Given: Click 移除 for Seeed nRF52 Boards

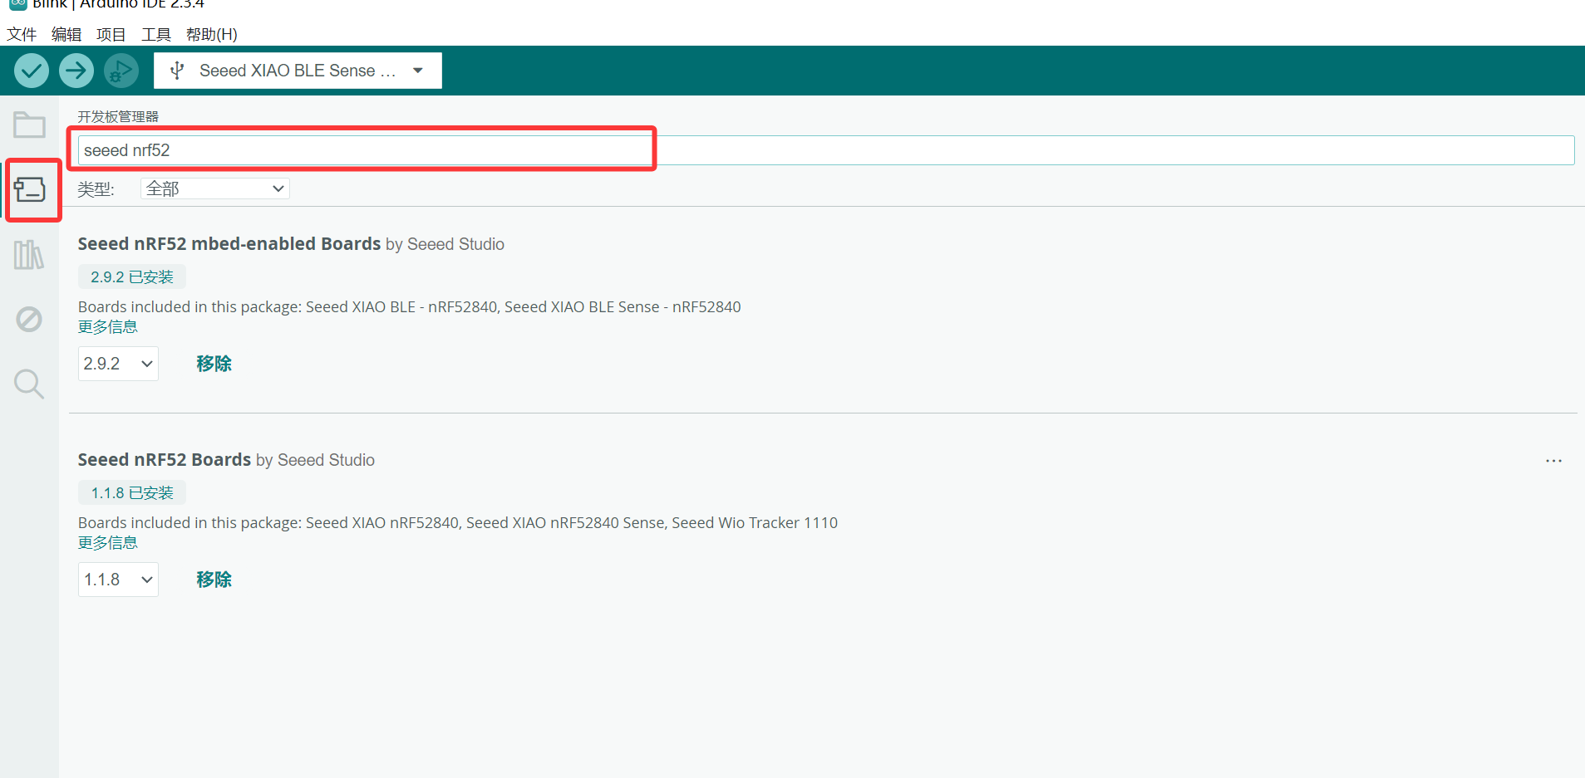Looking at the screenshot, I should coord(214,580).
